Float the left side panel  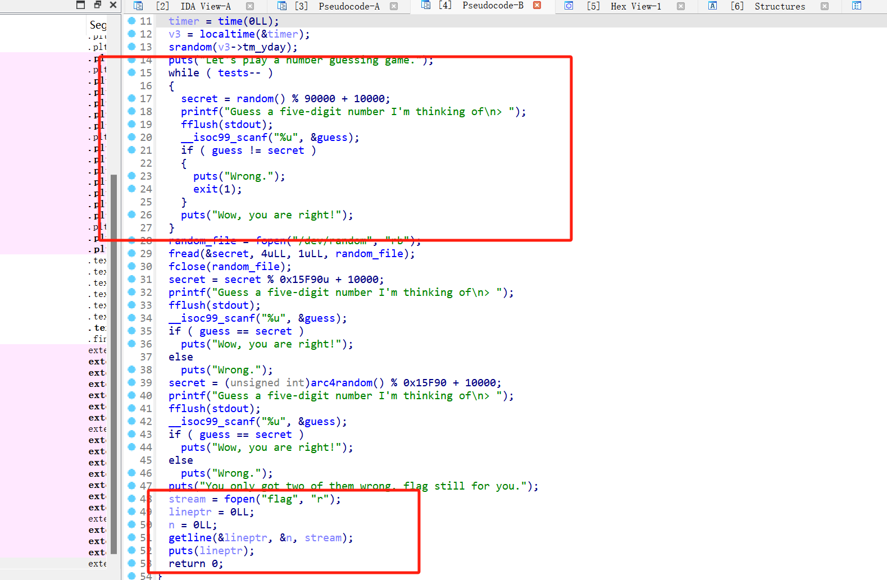point(97,5)
